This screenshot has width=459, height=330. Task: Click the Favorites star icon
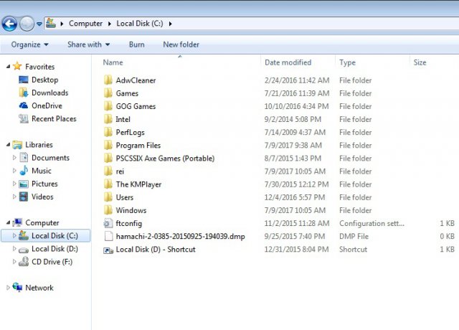click(17, 66)
